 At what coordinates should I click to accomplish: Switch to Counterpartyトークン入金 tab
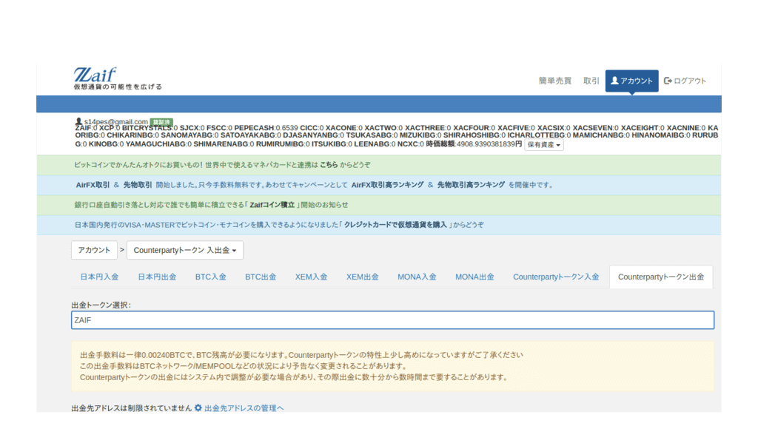pos(556,277)
